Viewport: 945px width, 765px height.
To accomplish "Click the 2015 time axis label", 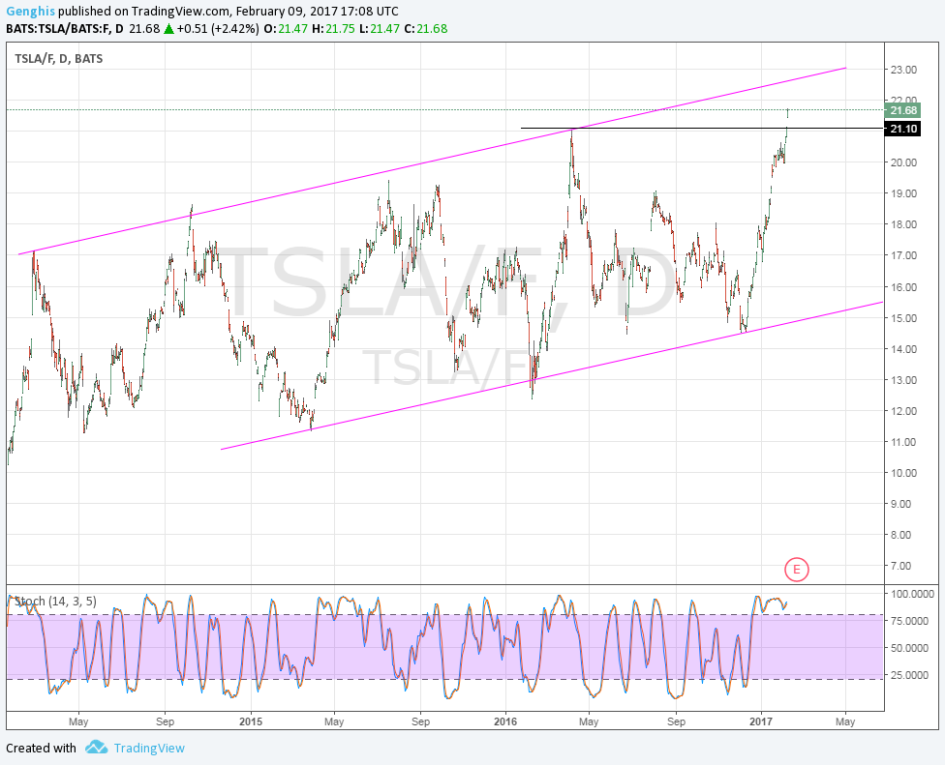I will (251, 721).
